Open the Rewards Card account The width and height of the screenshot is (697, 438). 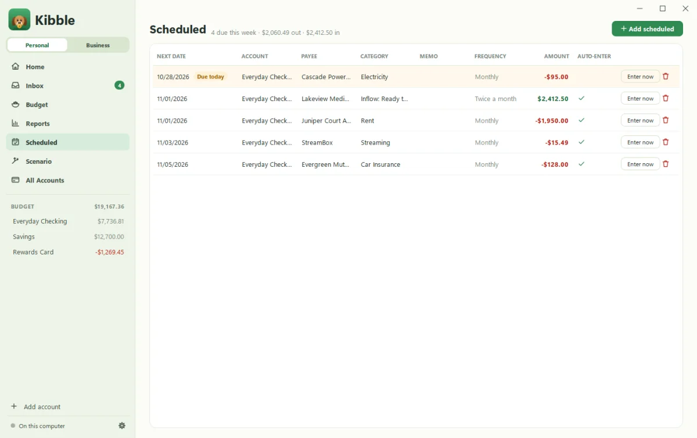tap(68, 252)
